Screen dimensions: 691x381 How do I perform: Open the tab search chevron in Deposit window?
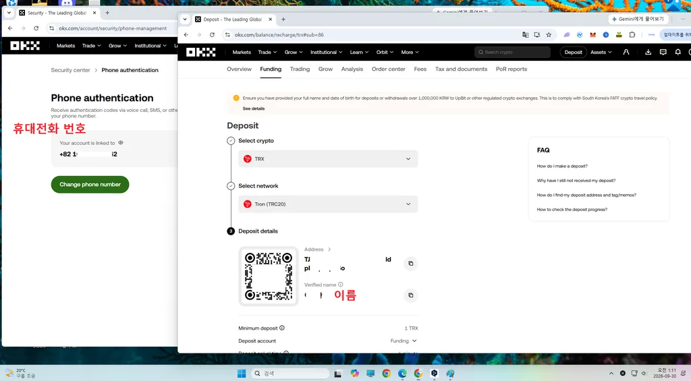(x=185, y=20)
